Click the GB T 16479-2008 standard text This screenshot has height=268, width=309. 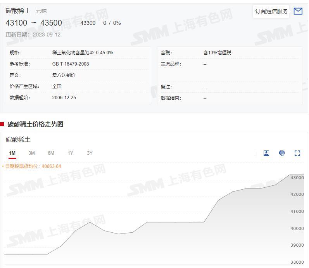[x=71, y=64]
